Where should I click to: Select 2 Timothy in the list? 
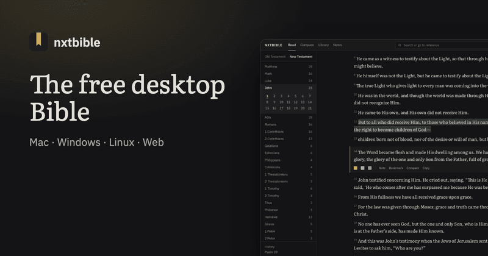pos(288,196)
